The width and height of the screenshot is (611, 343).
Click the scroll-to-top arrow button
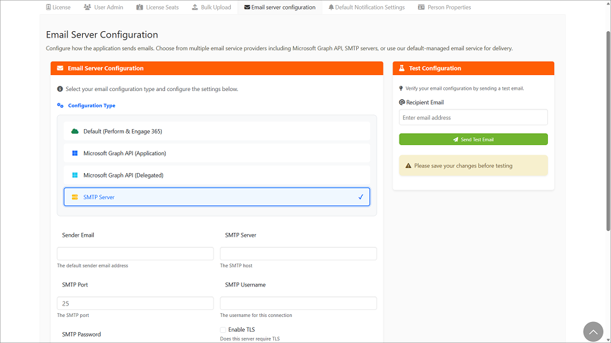[x=593, y=332]
